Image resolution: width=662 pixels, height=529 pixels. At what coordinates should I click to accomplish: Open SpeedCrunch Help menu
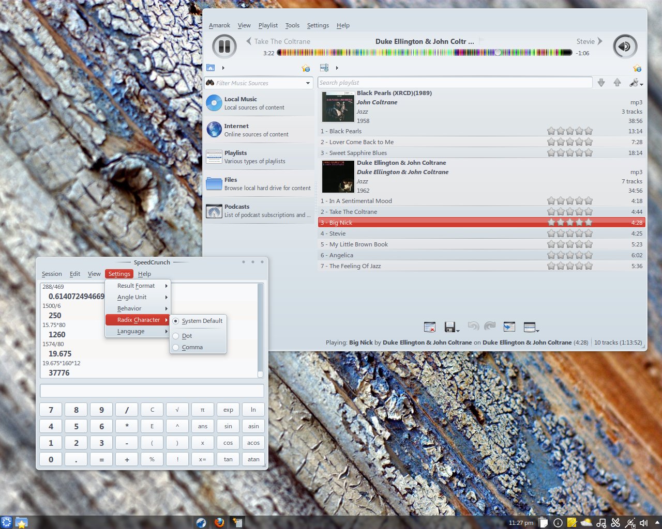tap(144, 274)
